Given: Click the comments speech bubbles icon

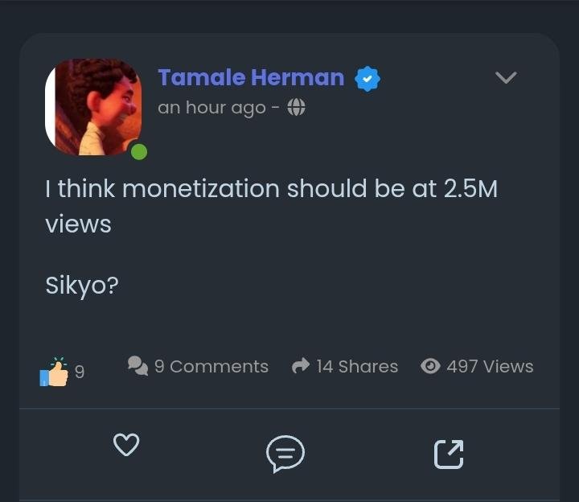Looking at the screenshot, I should point(138,366).
